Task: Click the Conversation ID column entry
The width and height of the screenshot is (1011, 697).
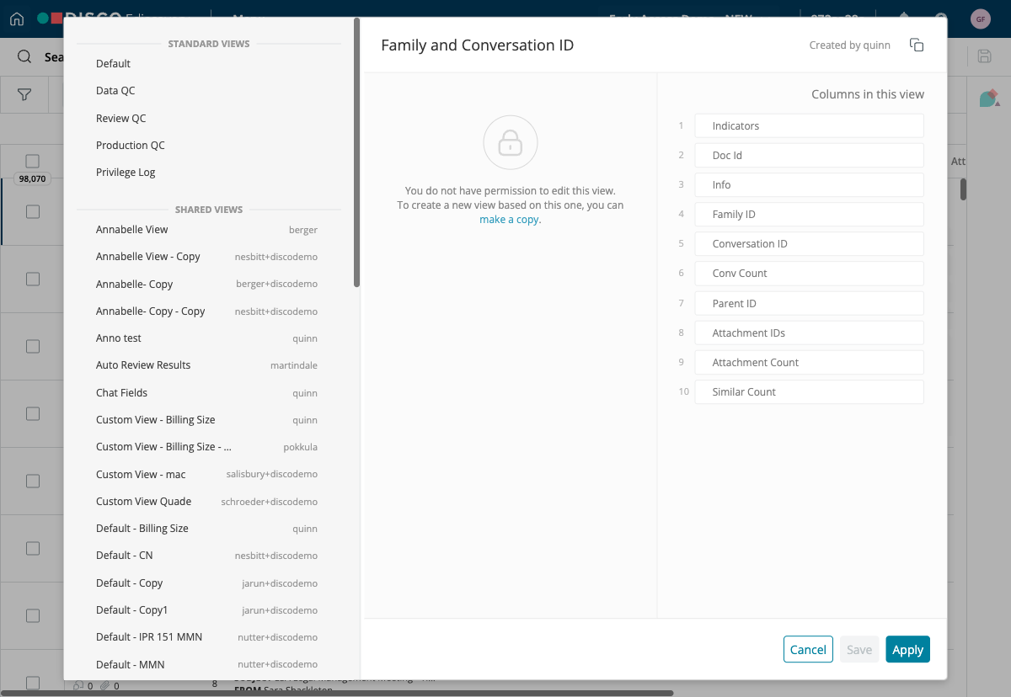Action: click(x=809, y=244)
